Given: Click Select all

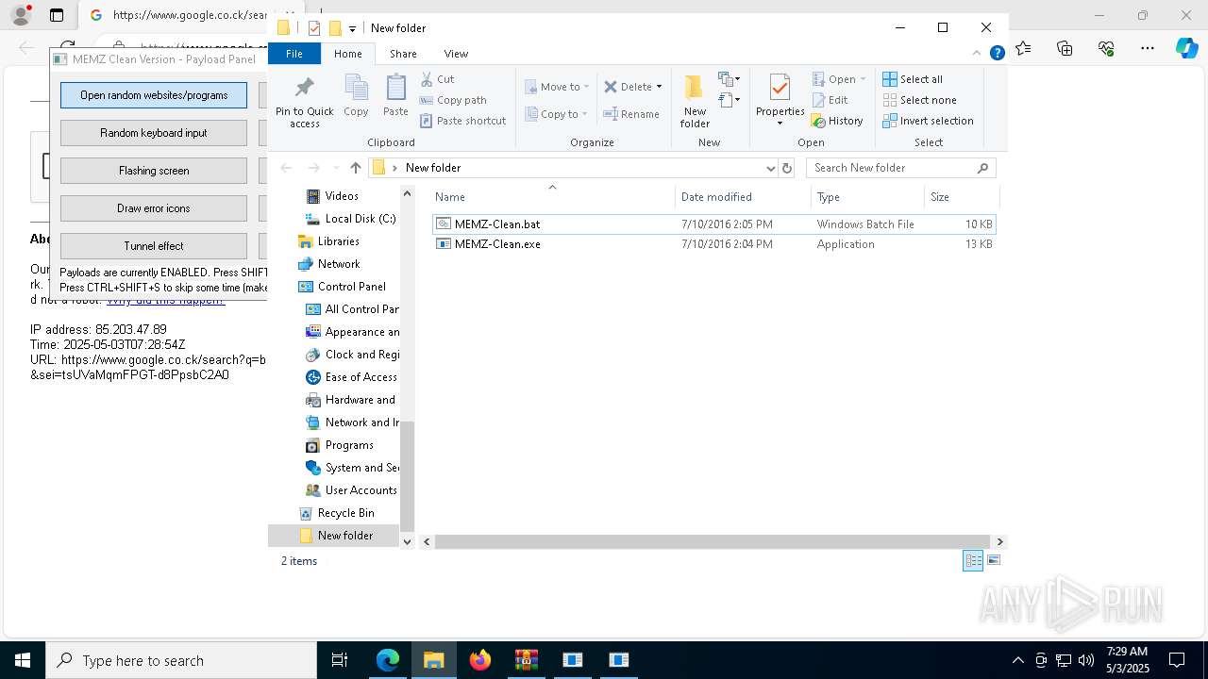Looking at the screenshot, I should coord(913,79).
